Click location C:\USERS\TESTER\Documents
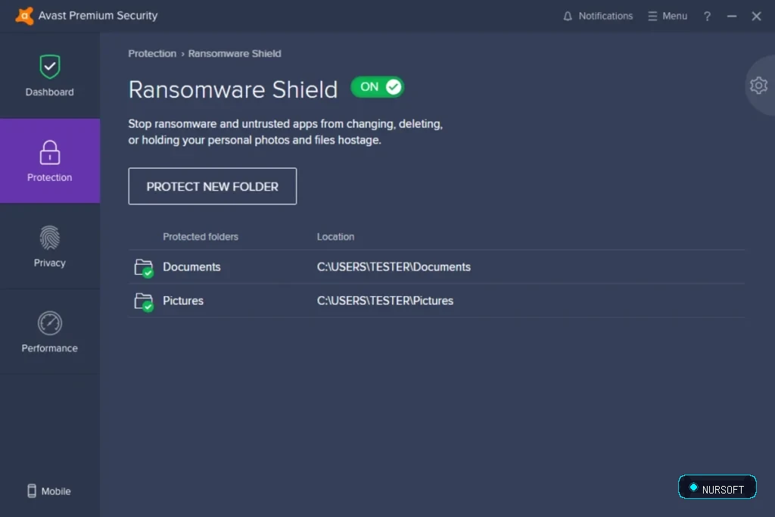 coord(394,267)
